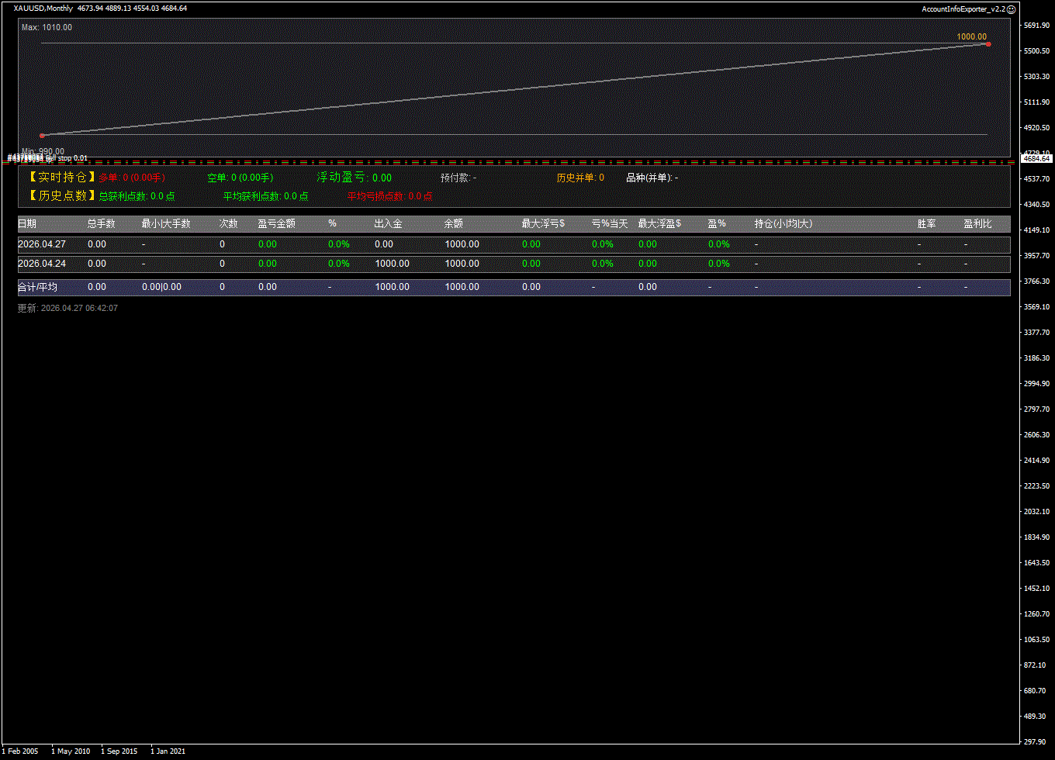Click the current price tag 4684.64
This screenshot has height=760, width=1055.
[1037, 158]
